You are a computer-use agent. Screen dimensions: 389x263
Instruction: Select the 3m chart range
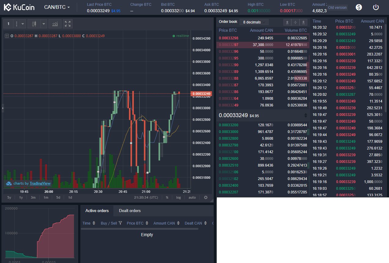coord(33,197)
